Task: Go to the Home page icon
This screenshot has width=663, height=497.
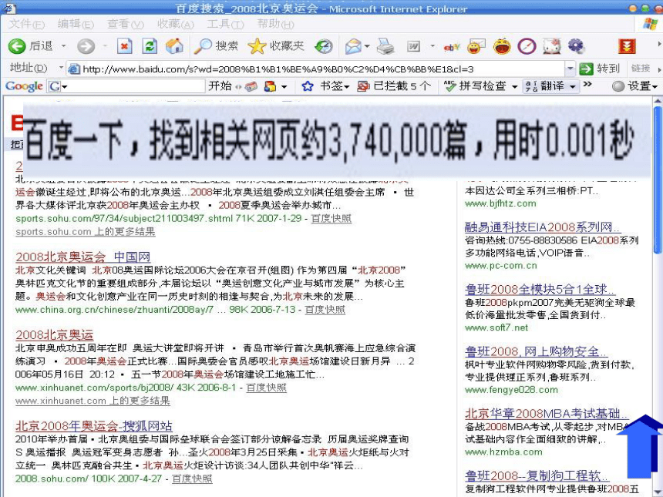Action: (174, 45)
